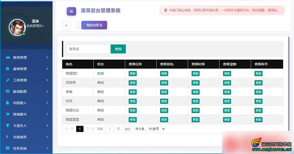View pets for role 听风
This screenshot has height=154, width=294.
[227, 101]
